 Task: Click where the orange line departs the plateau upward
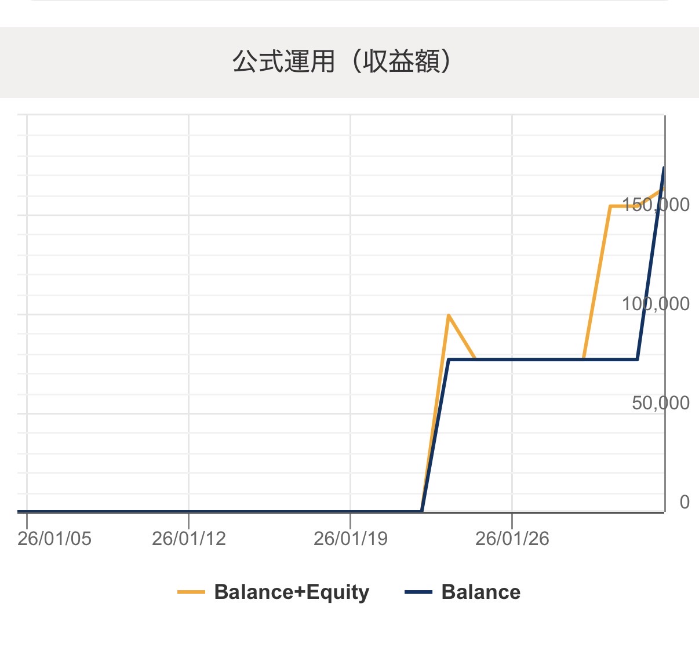[x=583, y=359]
